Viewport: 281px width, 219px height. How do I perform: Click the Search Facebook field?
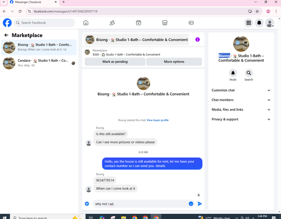[44, 23]
